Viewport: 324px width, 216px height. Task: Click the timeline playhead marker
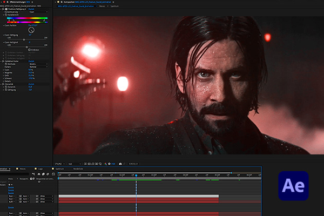(x=136, y=175)
